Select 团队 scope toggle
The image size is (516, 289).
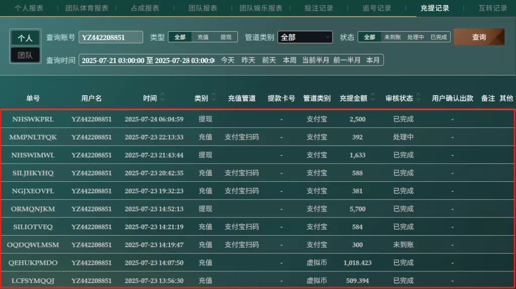25,55
